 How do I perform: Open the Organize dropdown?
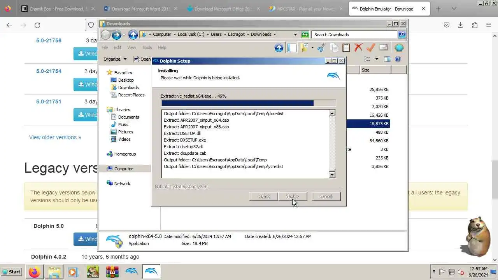115,59
